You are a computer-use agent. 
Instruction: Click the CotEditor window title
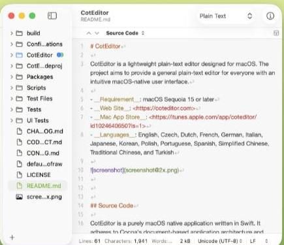click(95, 12)
